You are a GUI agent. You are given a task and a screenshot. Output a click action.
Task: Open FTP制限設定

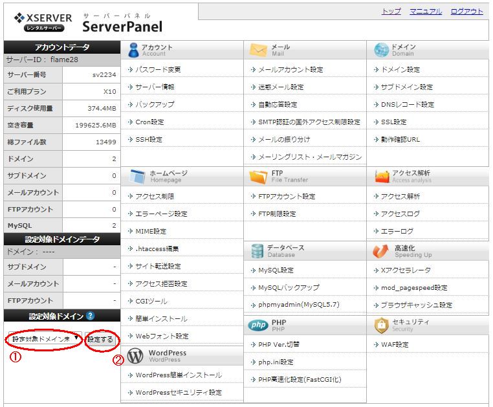(x=277, y=214)
